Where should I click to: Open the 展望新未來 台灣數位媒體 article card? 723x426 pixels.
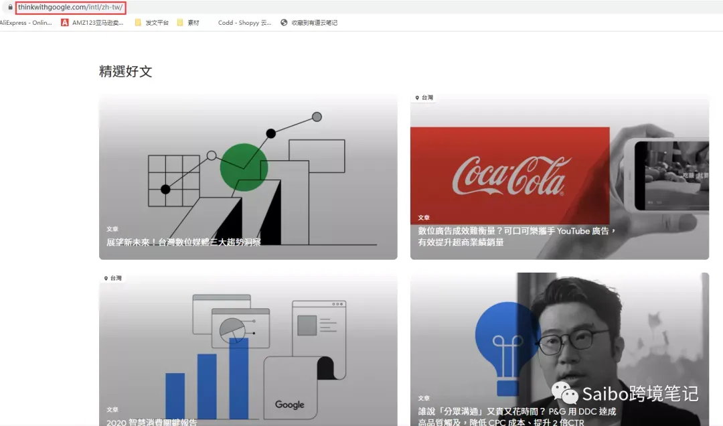[248, 177]
